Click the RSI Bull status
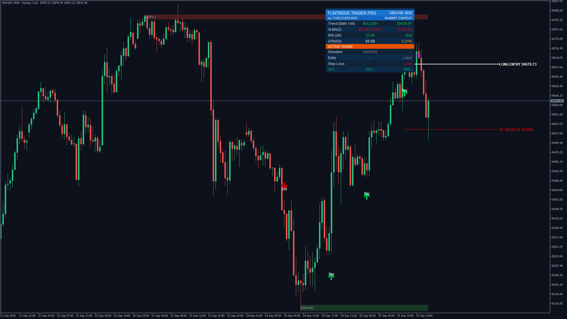This screenshot has height=319, width=567. coord(409,35)
